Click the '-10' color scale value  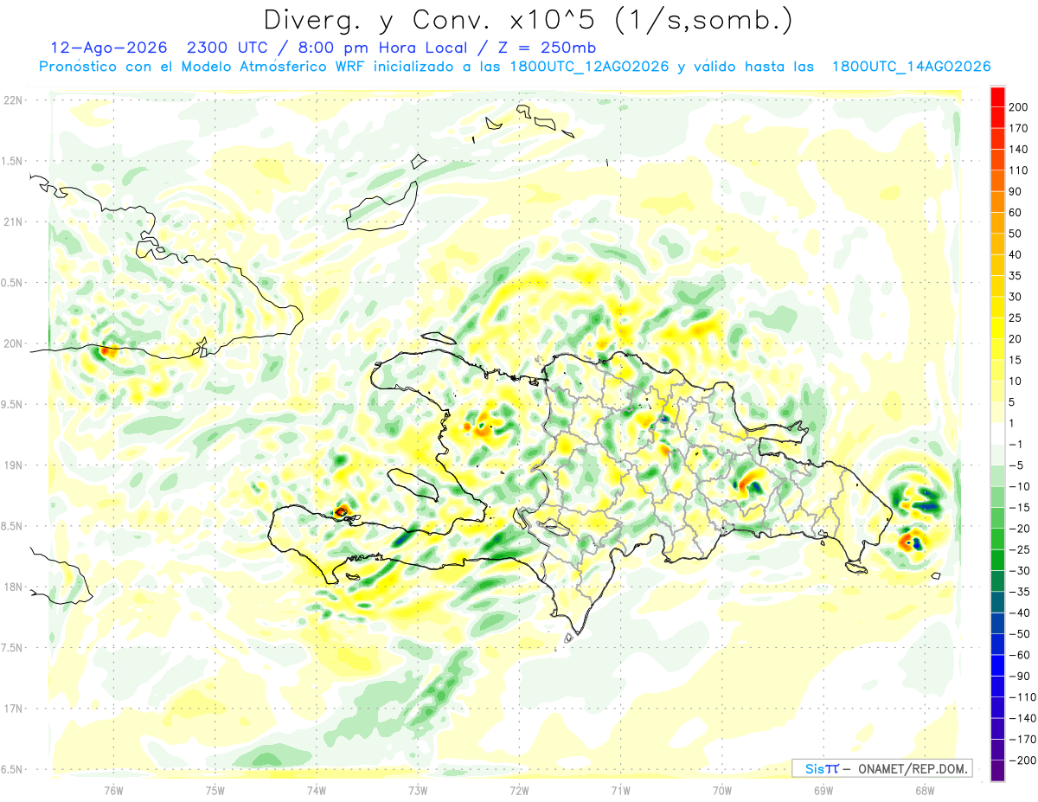(x=1018, y=487)
